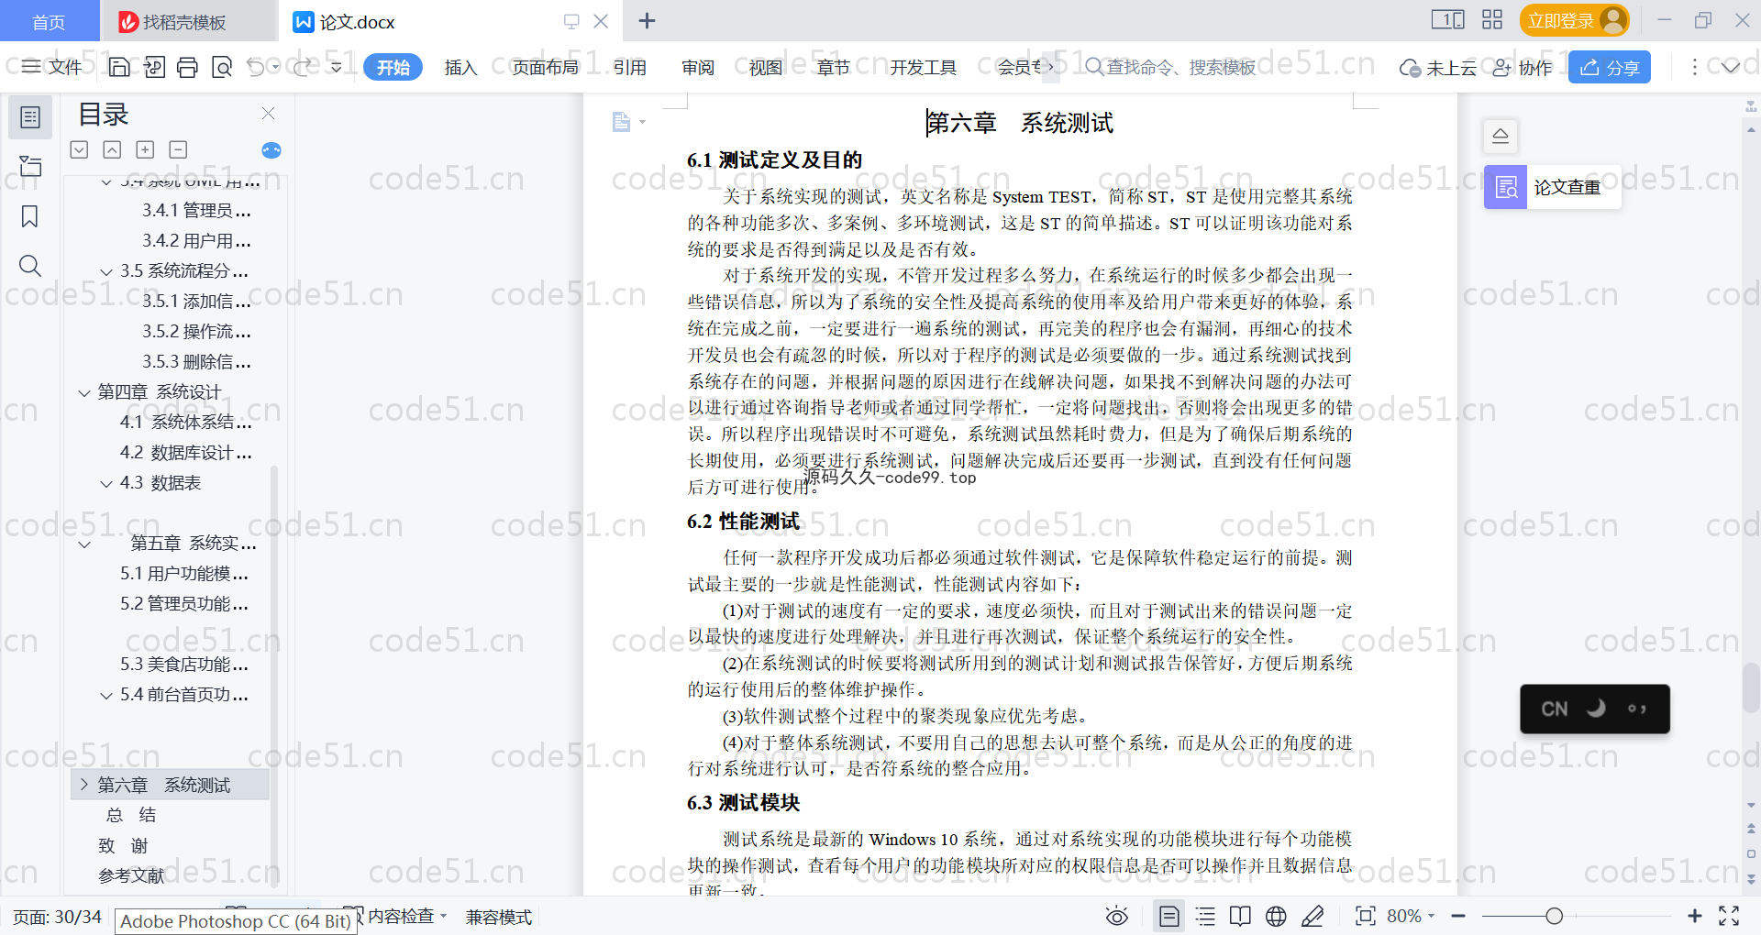1761x935 pixels.
Task: Promote heading level plus icon
Action: [145, 149]
